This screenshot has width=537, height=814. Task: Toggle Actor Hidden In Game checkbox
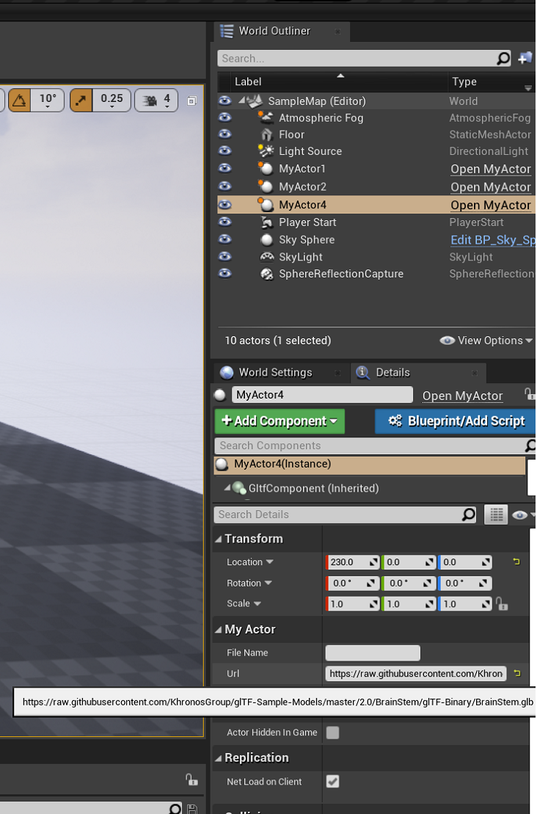(x=332, y=733)
